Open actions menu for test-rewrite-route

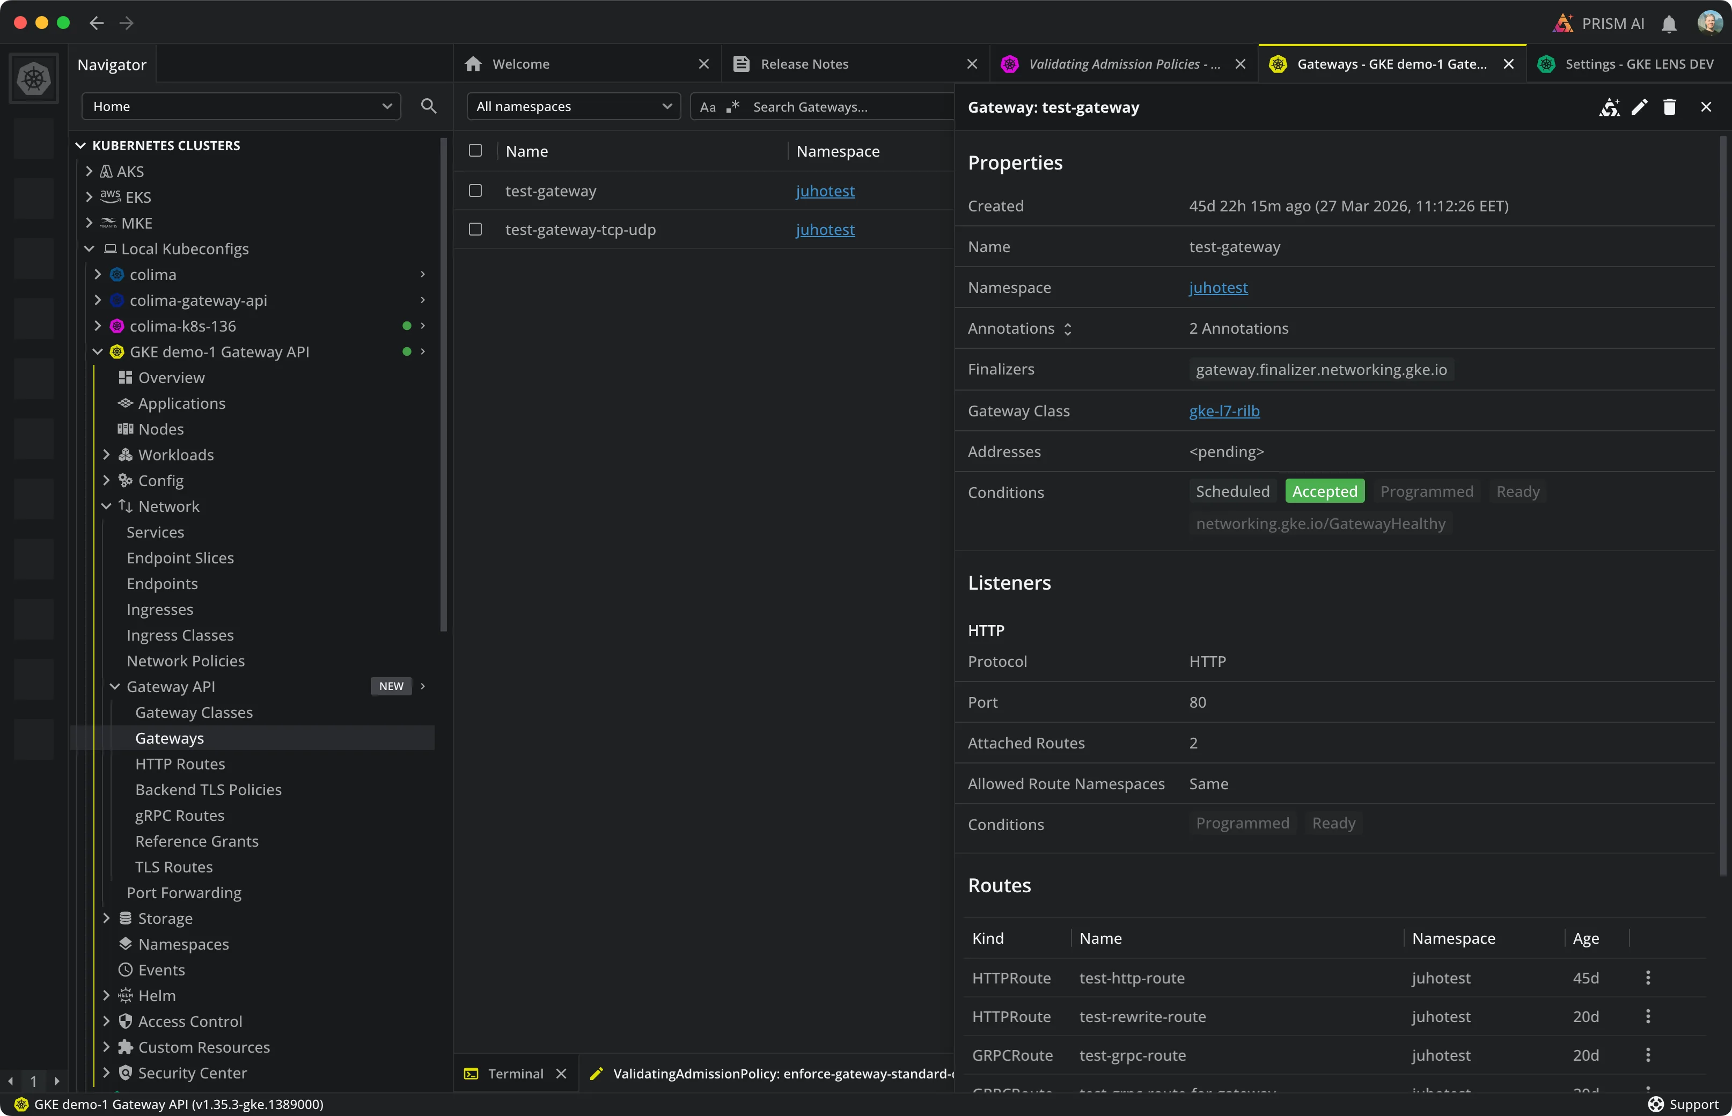tap(1648, 1016)
